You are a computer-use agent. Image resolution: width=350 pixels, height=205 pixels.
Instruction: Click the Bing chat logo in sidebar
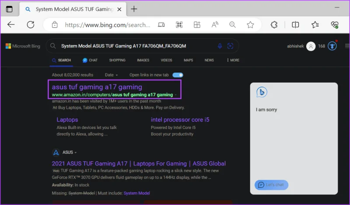262,92
